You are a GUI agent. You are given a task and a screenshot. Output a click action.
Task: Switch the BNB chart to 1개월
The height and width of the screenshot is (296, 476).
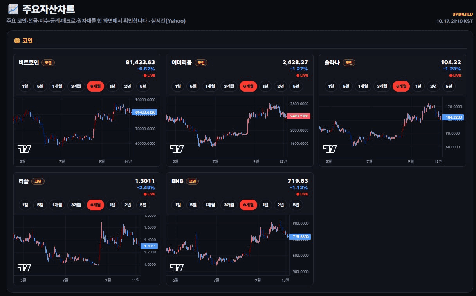pyautogui.click(x=210, y=205)
